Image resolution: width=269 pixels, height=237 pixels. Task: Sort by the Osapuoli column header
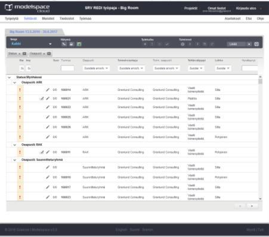pos(88,60)
